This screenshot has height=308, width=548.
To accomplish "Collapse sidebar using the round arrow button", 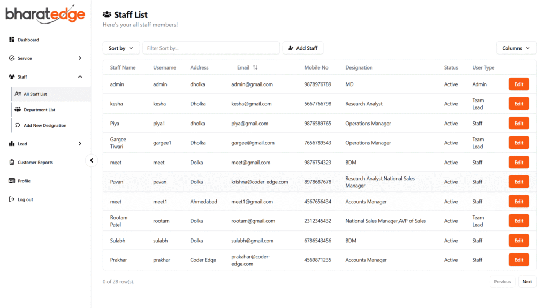I will [x=92, y=160].
